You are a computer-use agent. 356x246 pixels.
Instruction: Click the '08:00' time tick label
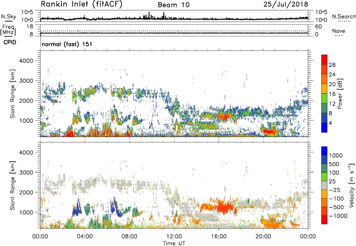coord(129,237)
